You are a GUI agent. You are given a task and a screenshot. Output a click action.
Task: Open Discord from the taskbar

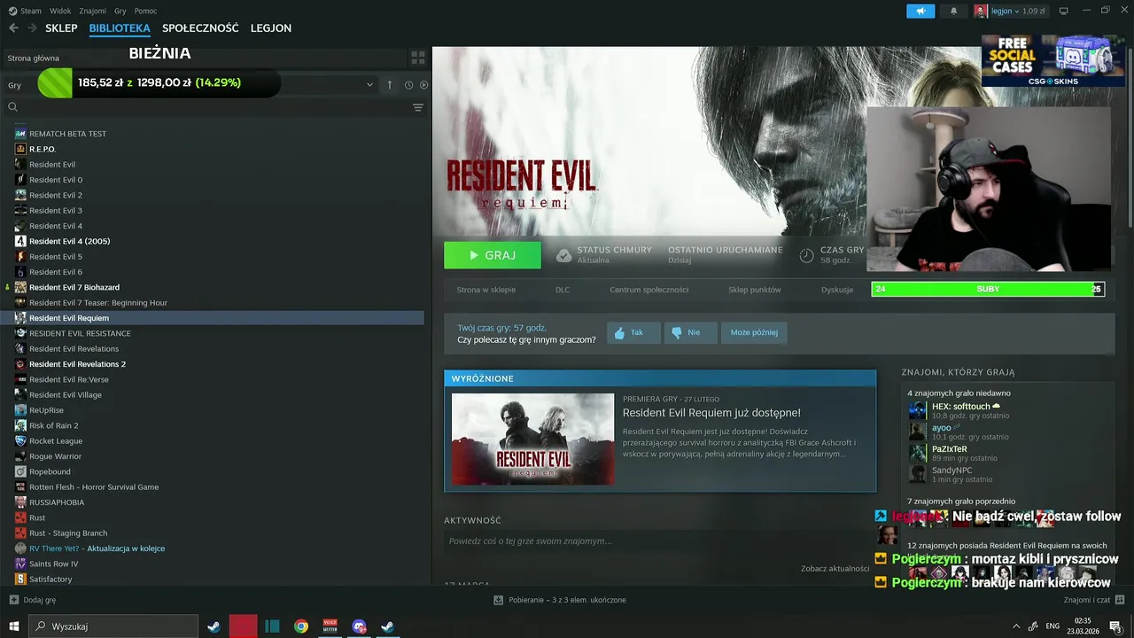[x=359, y=626]
